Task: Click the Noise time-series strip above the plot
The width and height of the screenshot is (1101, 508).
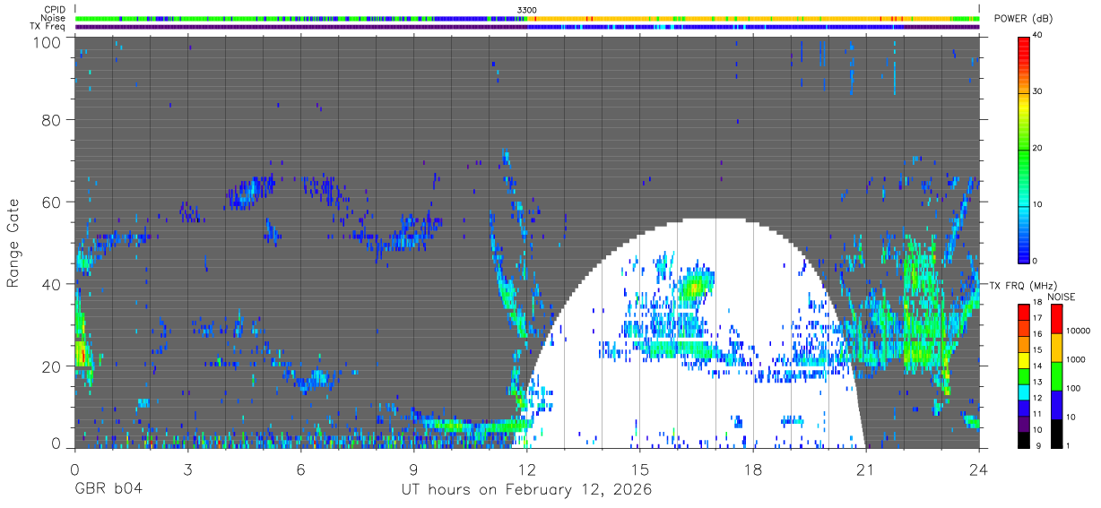Action: click(x=526, y=18)
